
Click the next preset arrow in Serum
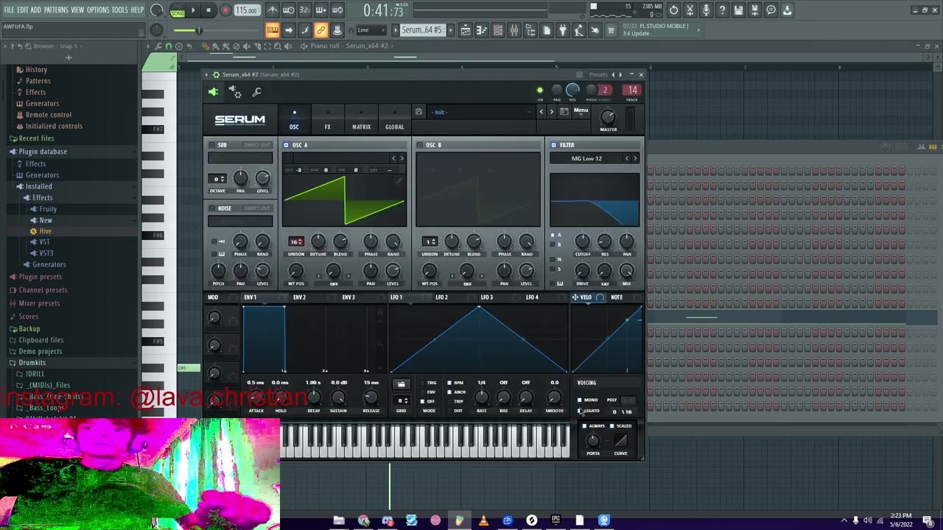point(551,112)
